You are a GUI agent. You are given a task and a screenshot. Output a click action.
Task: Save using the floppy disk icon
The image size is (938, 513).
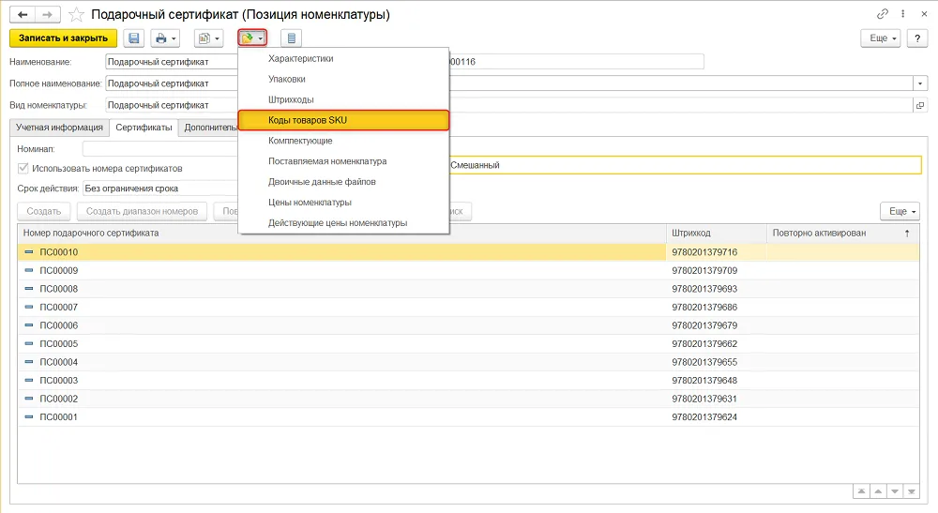coord(134,38)
